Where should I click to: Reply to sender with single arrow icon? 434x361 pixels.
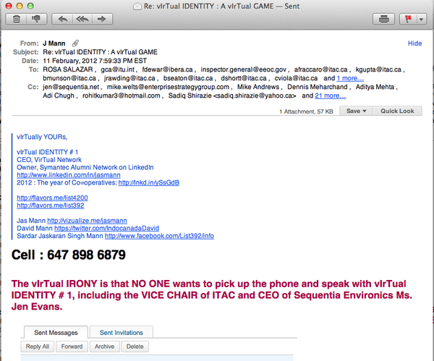[62, 19]
